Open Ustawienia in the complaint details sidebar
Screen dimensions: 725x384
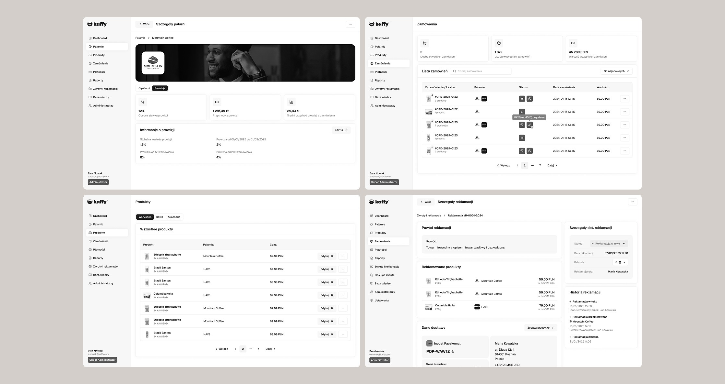[x=381, y=300]
